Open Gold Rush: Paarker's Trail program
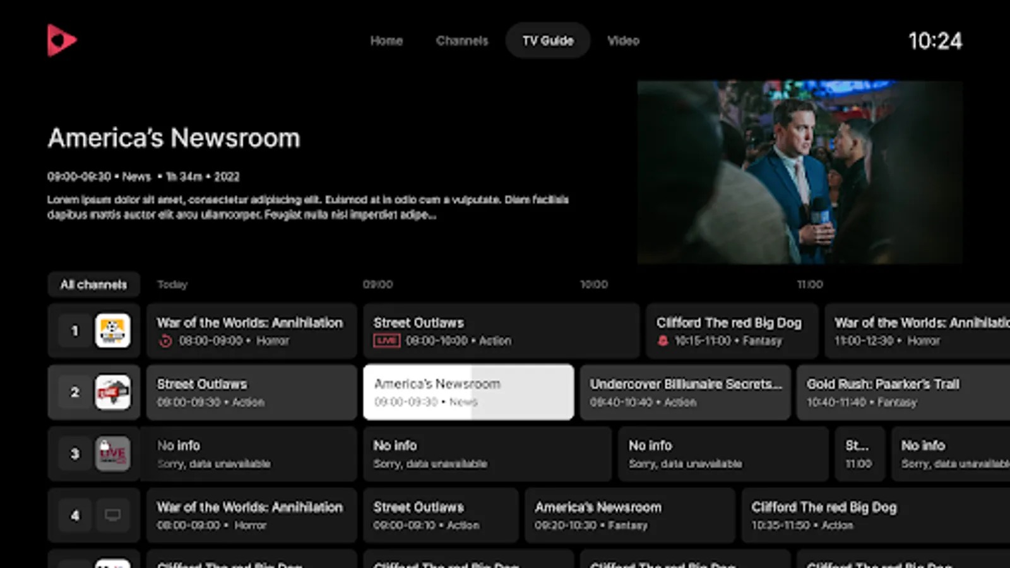The width and height of the screenshot is (1010, 568). [903, 392]
